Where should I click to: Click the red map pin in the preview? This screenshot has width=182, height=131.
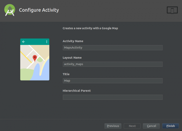pos(35,58)
